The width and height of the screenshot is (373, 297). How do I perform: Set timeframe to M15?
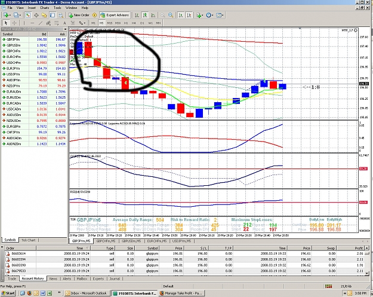point(109,23)
